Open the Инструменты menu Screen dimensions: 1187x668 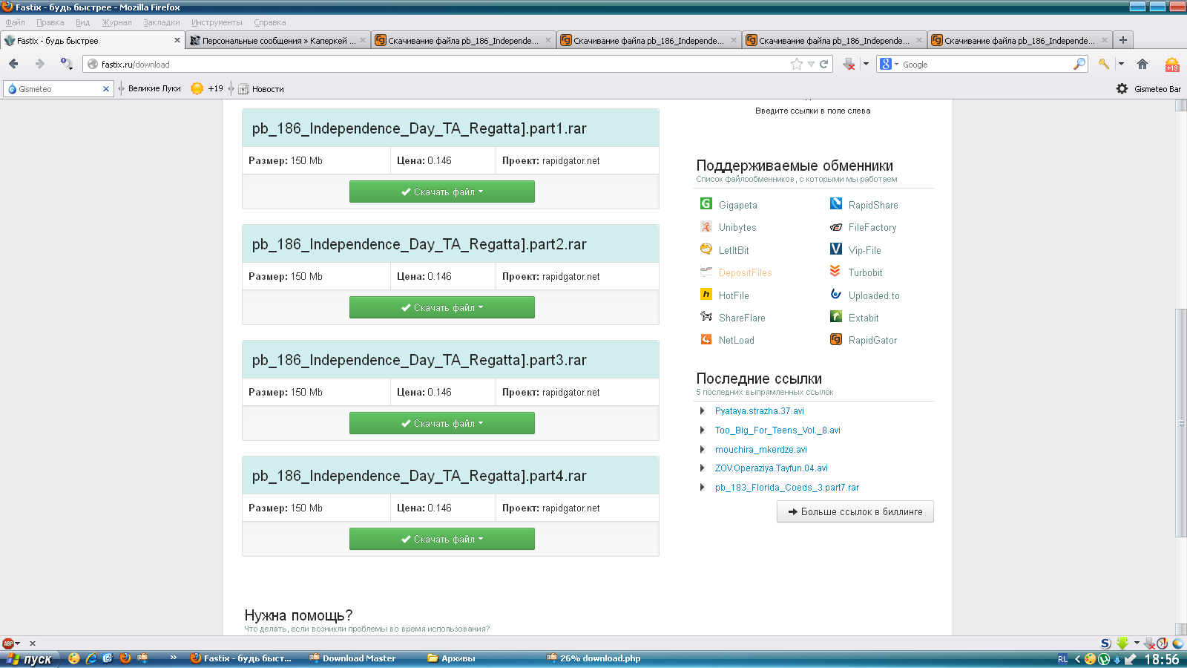[x=217, y=22]
